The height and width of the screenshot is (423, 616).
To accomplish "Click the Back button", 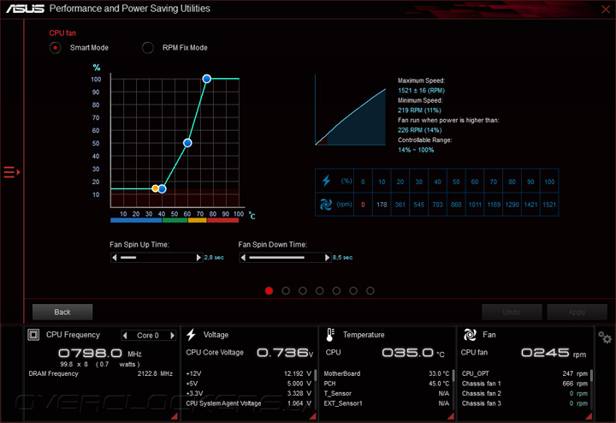I will pos(62,312).
